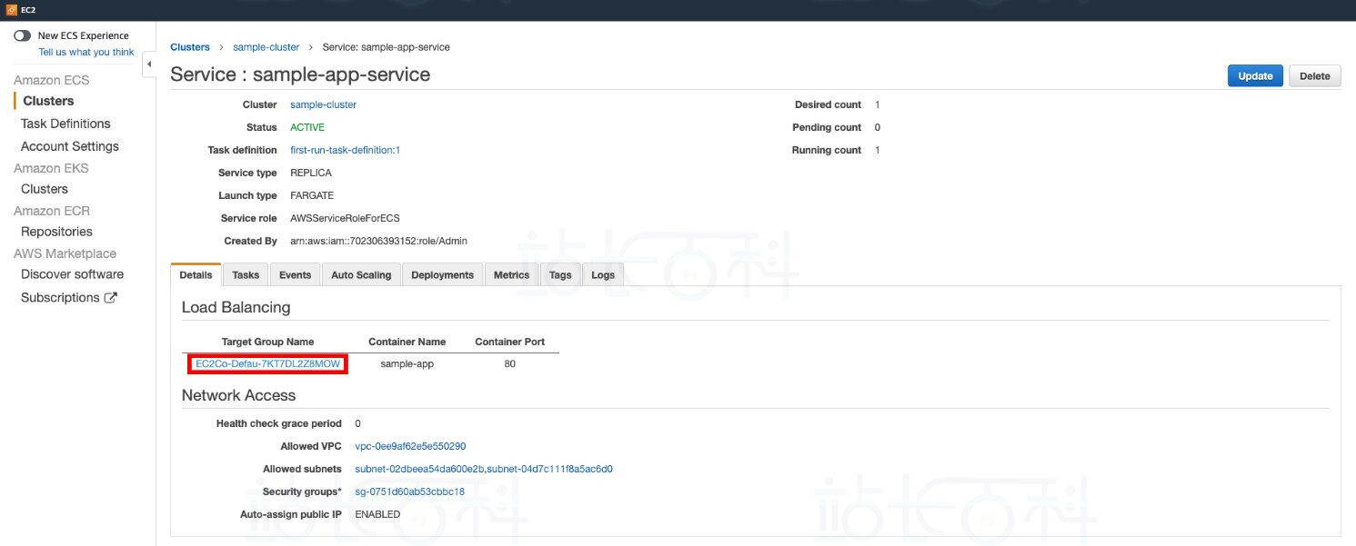Click the sample-app container name cell

coord(407,364)
